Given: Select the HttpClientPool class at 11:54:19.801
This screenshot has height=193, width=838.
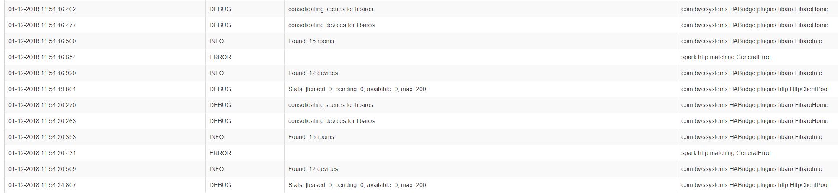Looking at the screenshot, I should [x=755, y=89].
